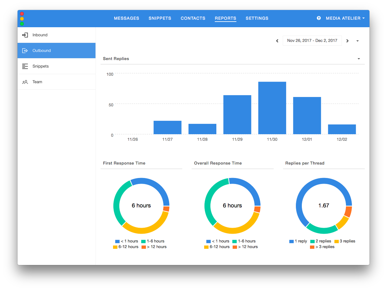Viewport: 387px width, 290px height.
Task: Click the Inbound arrow icon in sidebar
Action: click(25, 35)
